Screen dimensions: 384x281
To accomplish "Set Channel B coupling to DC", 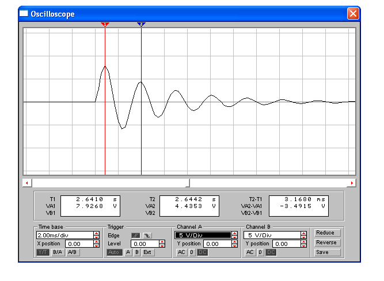I will pyautogui.click(x=271, y=252).
